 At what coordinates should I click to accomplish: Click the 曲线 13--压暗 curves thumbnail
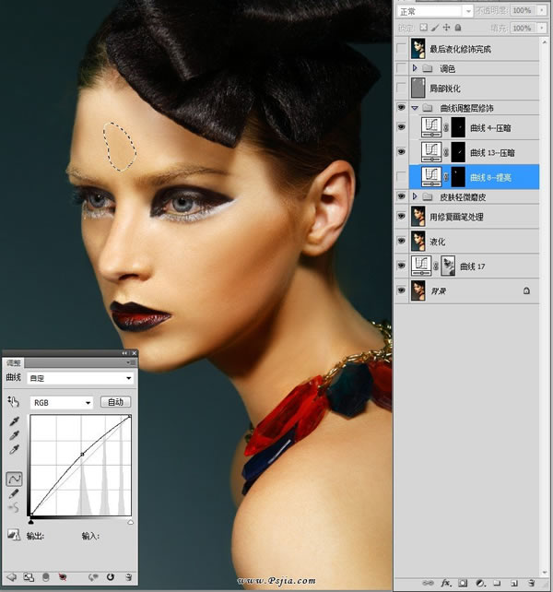[431, 152]
